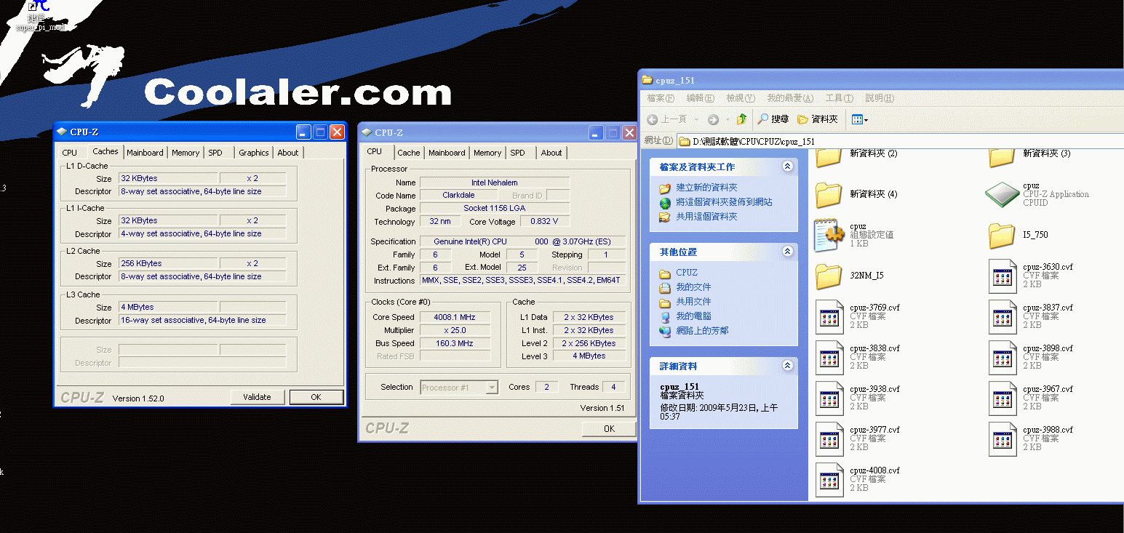The height and width of the screenshot is (533, 1124).
Task: Switch to Mainboard tab in CPU-Z 1.52 window
Action: coord(145,153)
